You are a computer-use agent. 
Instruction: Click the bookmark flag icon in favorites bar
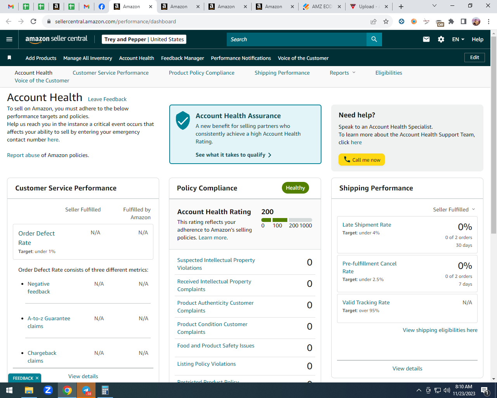click(x=9, y=58)
